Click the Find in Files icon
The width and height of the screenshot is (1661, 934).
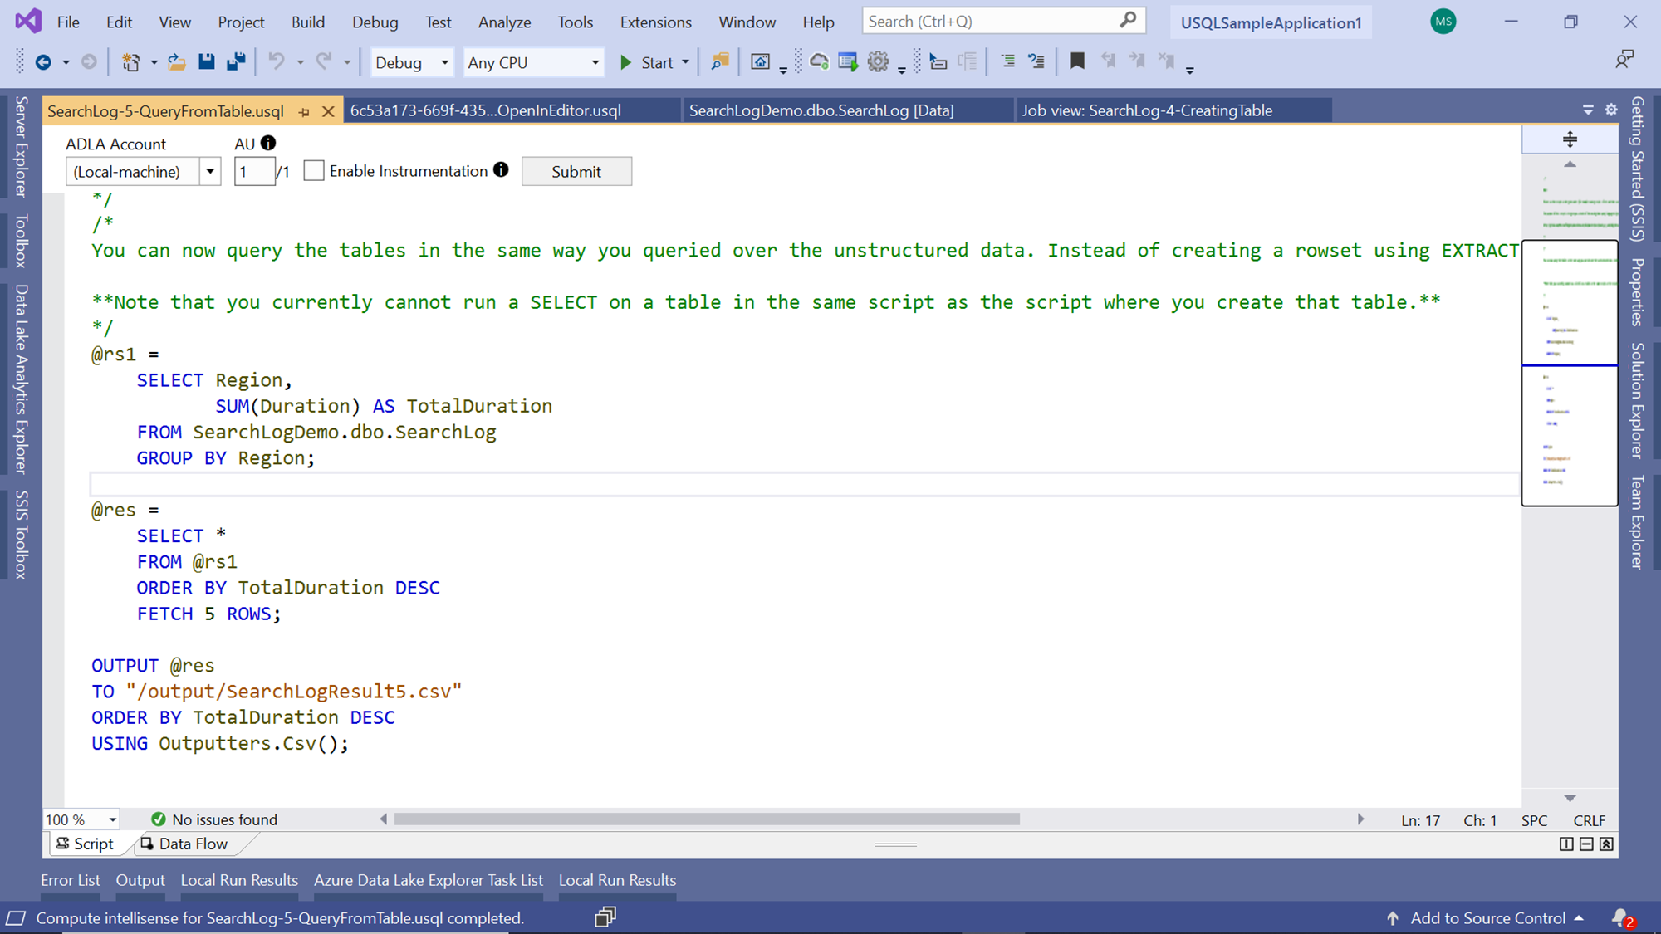click(719, 62)
